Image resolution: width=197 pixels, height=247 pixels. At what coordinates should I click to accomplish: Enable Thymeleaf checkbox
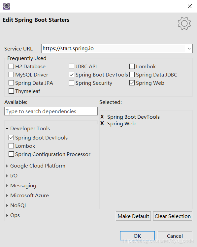pyautogui.click(x=11, y=91)
